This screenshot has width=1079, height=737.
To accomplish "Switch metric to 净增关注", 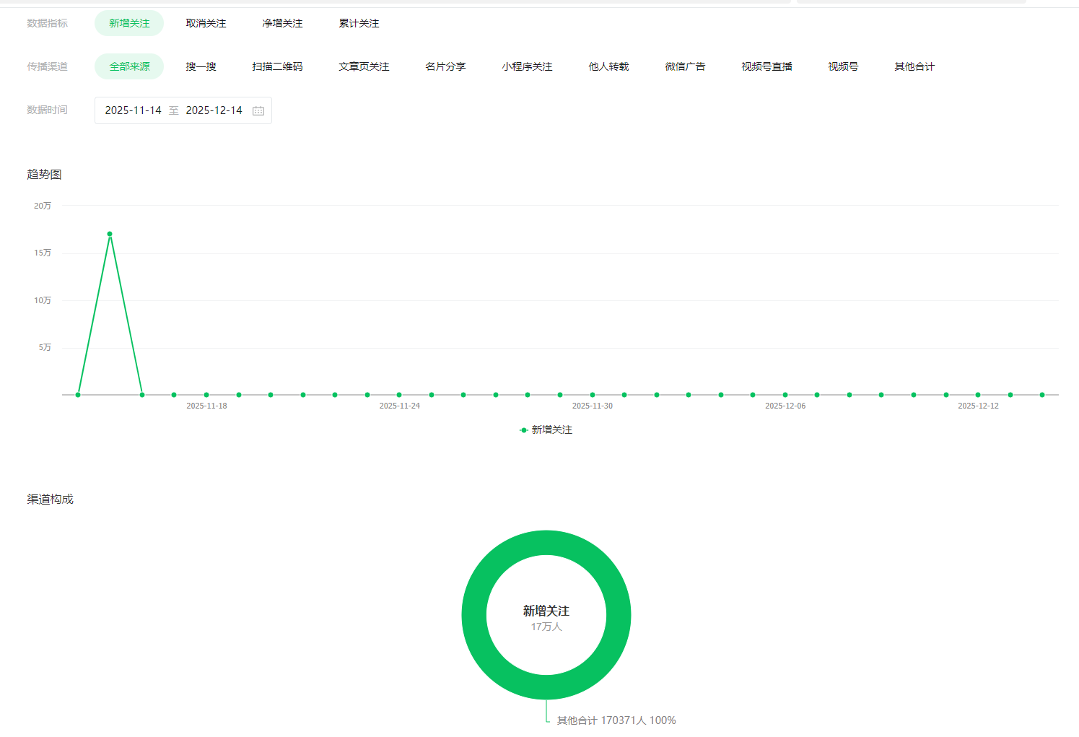I will coord(282,23).
